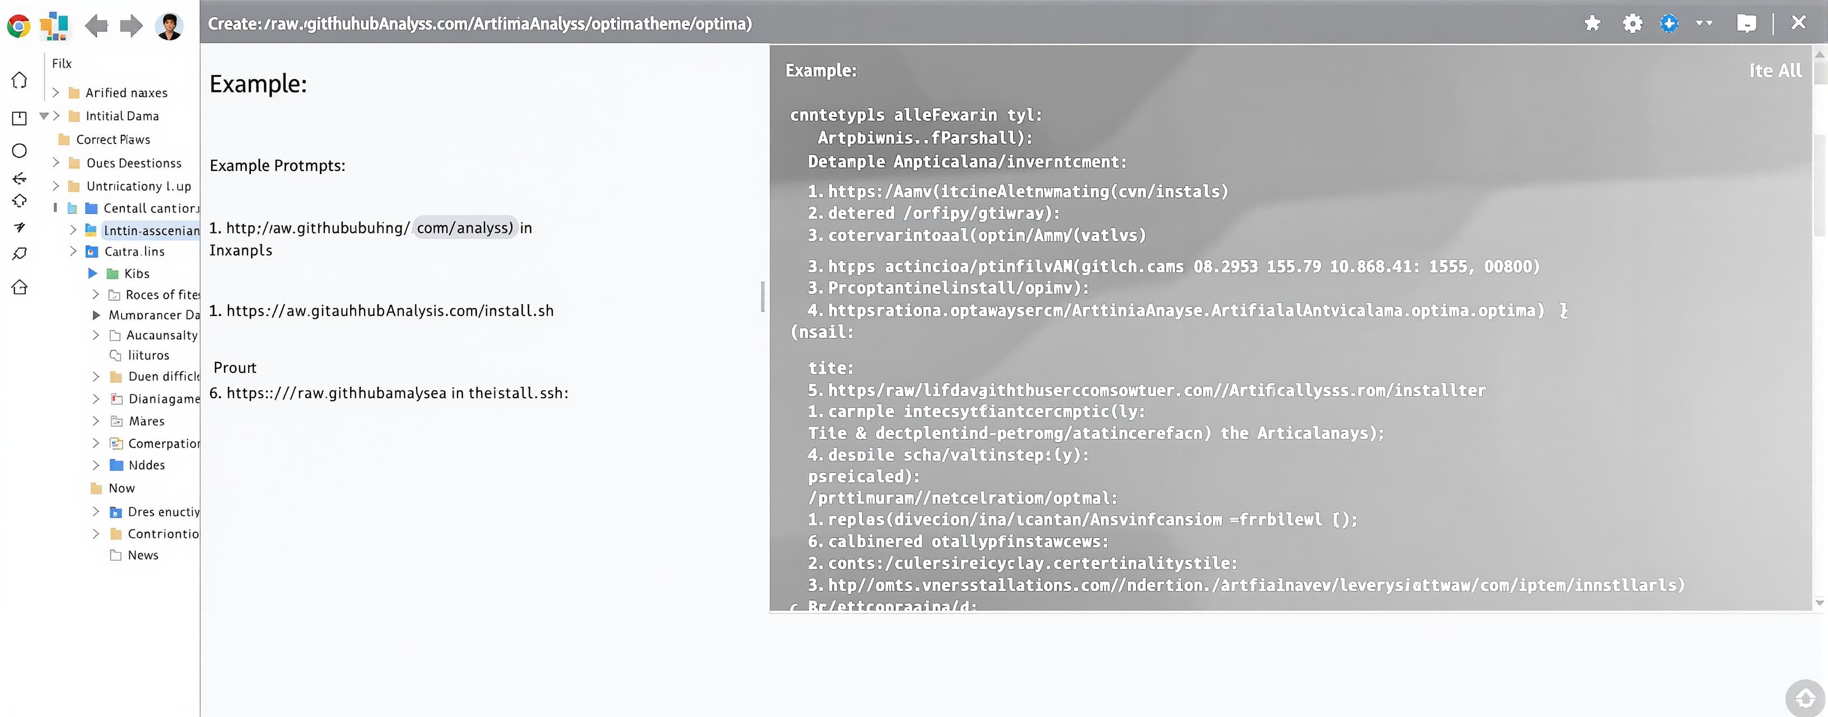The image size is (1828, 717).
Task: Click the chat bubble icon in top bar
Action: [1746, 24]
